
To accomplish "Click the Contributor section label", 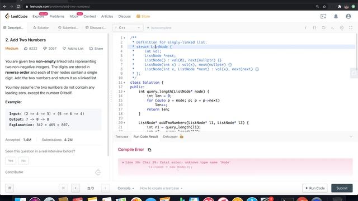I will coord(14,172).
